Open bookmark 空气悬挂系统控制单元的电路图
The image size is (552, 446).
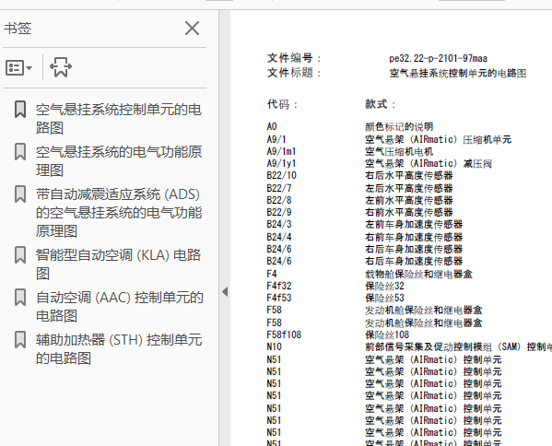[x=119, y=119]
